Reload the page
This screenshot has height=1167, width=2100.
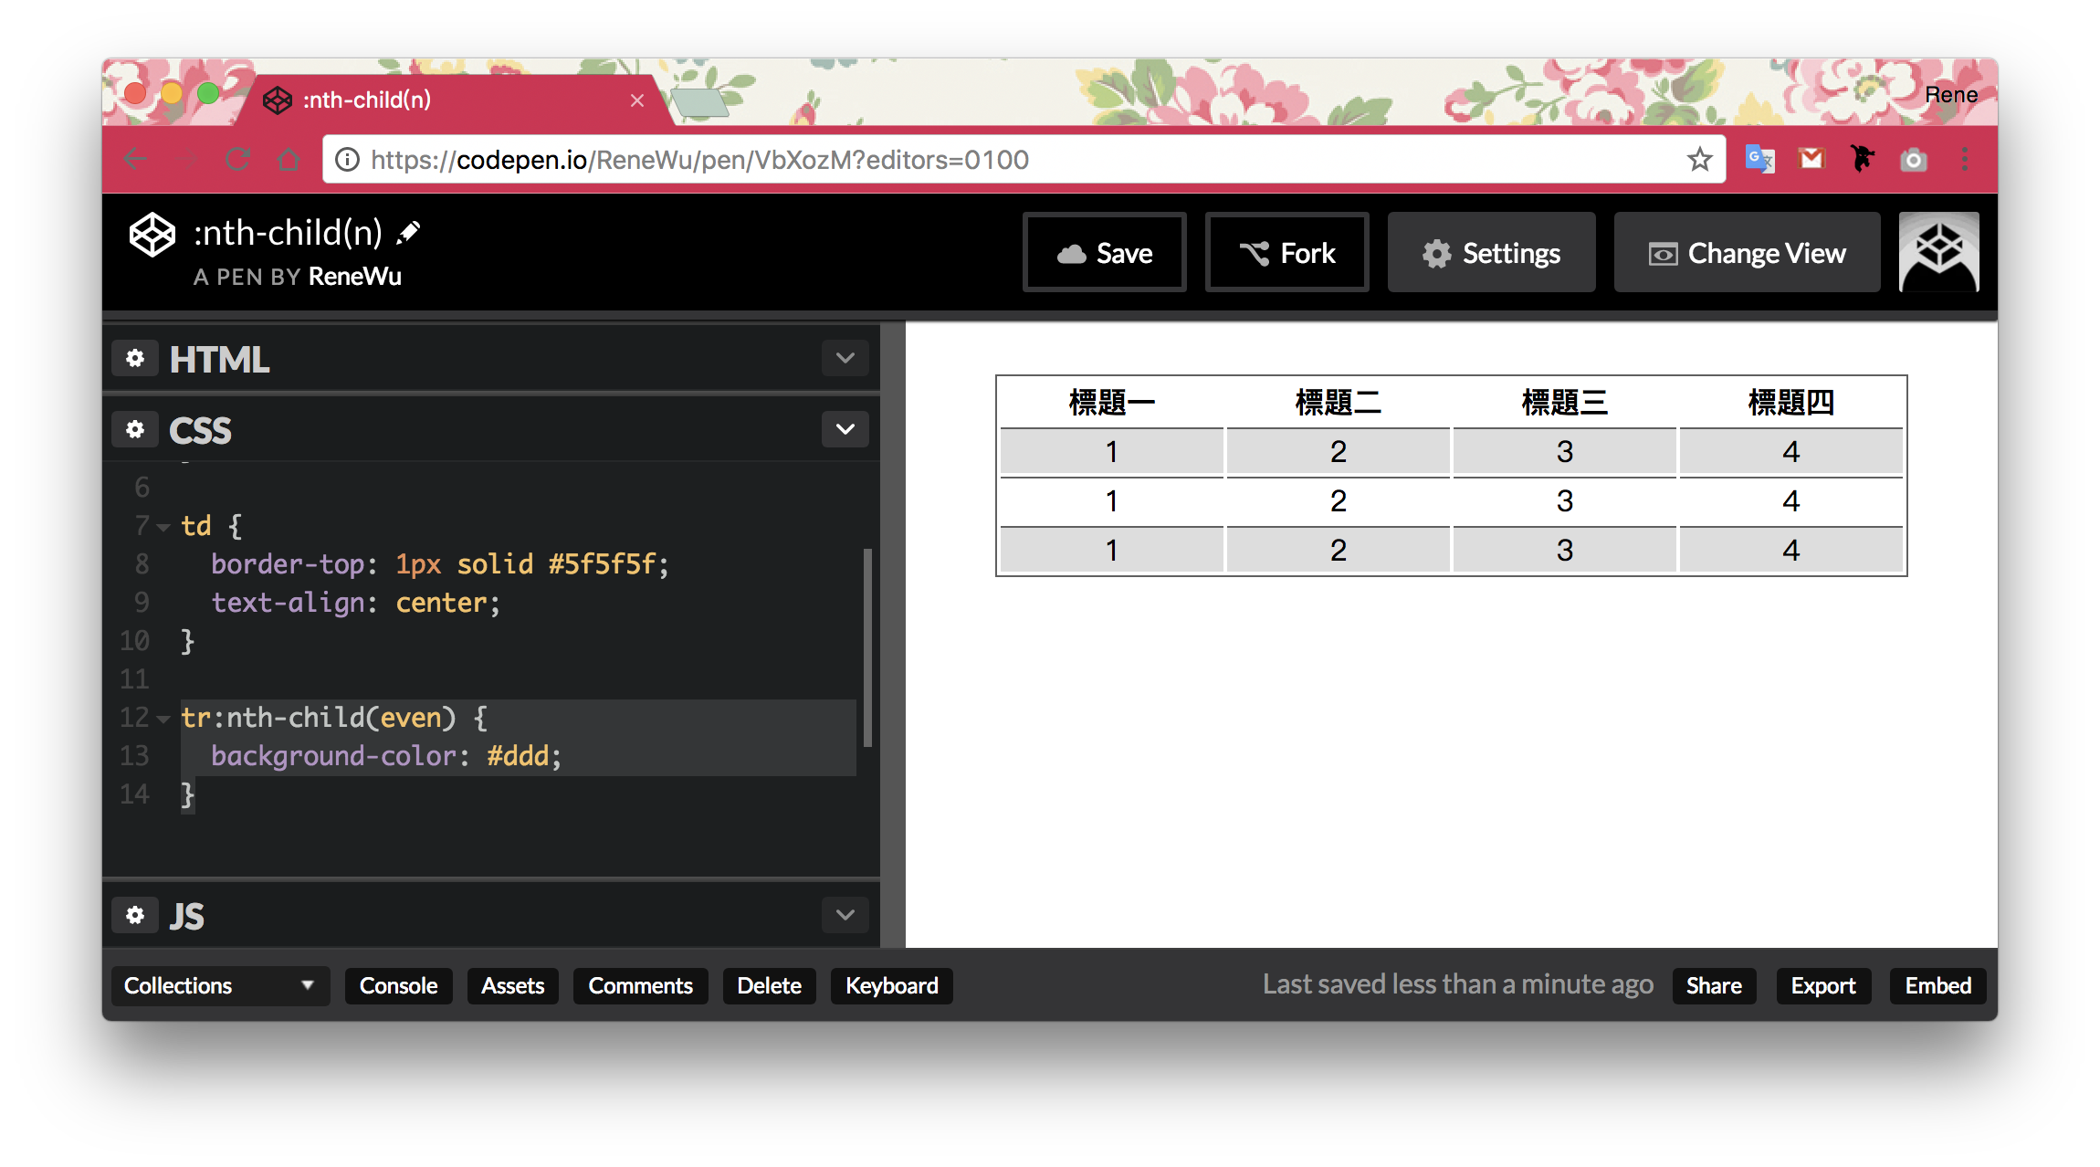(x=237, y=160)
